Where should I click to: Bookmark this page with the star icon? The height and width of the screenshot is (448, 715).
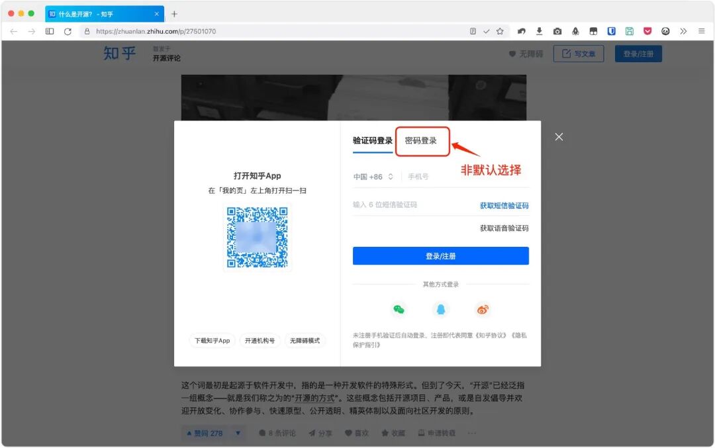pos(501,32)
